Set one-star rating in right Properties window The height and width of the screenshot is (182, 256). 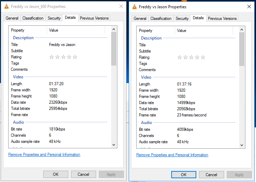tap(179, 57)
